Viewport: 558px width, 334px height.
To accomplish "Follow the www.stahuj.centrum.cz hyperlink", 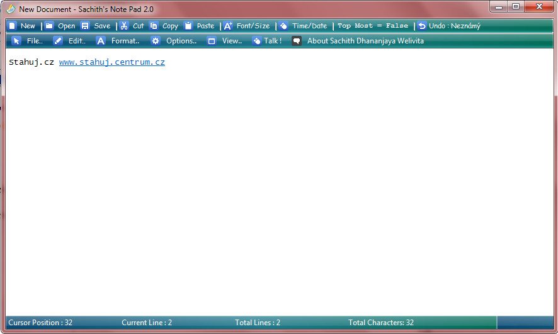I will point(111,62).
